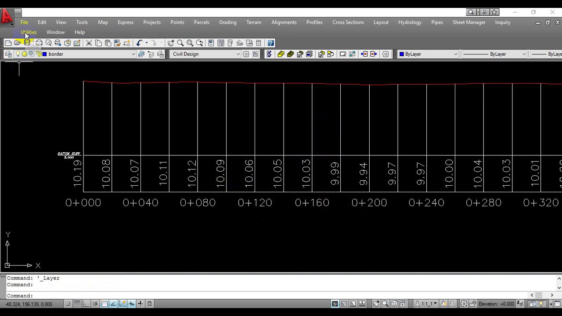Click the Copy icon in the toolbar
This screenshot has height=316, width=562.
tap(98, 43)
